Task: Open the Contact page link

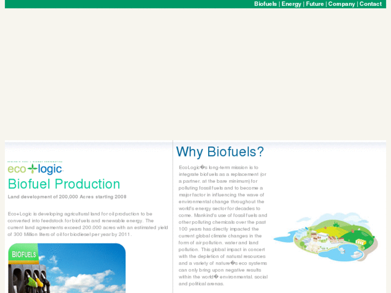Action: pyautogui.click(x=371, y=4)
